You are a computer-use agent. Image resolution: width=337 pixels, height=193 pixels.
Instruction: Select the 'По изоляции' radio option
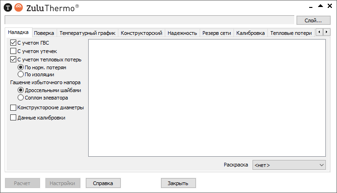click(20, 74)
